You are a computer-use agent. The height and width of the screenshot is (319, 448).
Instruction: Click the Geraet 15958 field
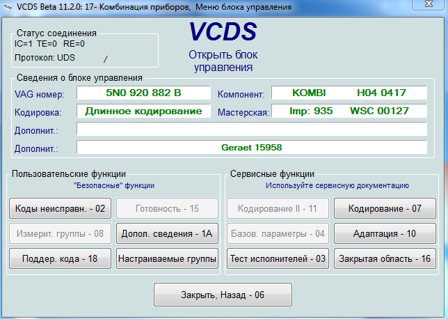252,148
